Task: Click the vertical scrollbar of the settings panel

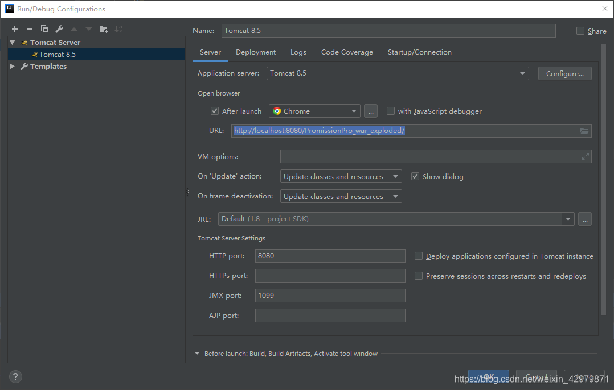Action: (603, 180)
